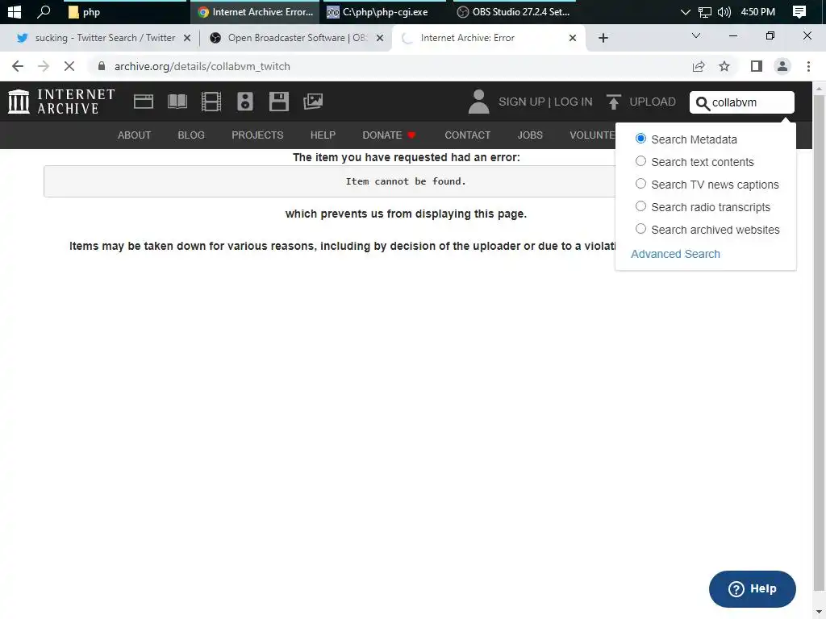This screenshot has width=826, height=619.
Task: Open the VOLUNTEER nav item
Action: click(x=592, y=135)
